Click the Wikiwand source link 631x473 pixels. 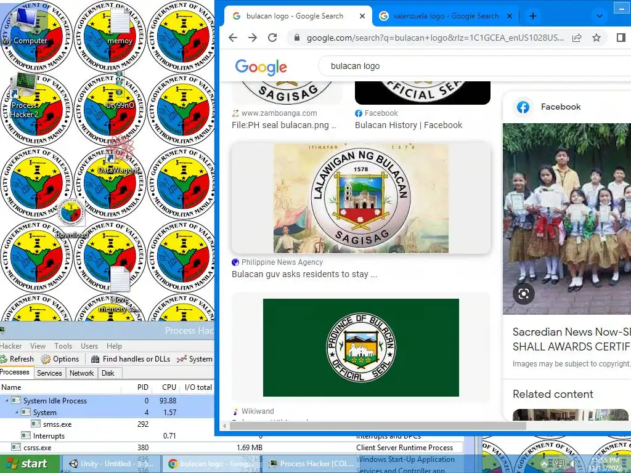(x=258, y=411)
